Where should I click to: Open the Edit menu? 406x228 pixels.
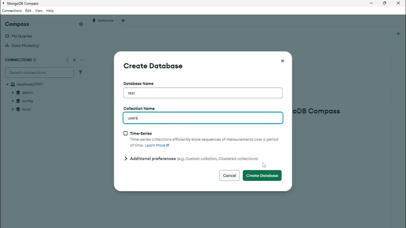[28, 11]
